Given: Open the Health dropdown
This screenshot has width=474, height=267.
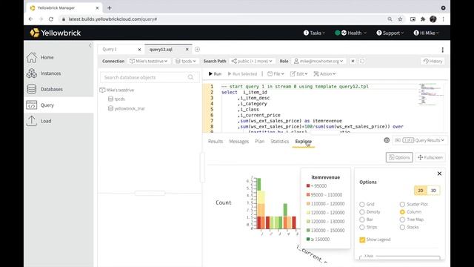Looking at the screenshot, I should pyautogui.click(x=350, y=33).
